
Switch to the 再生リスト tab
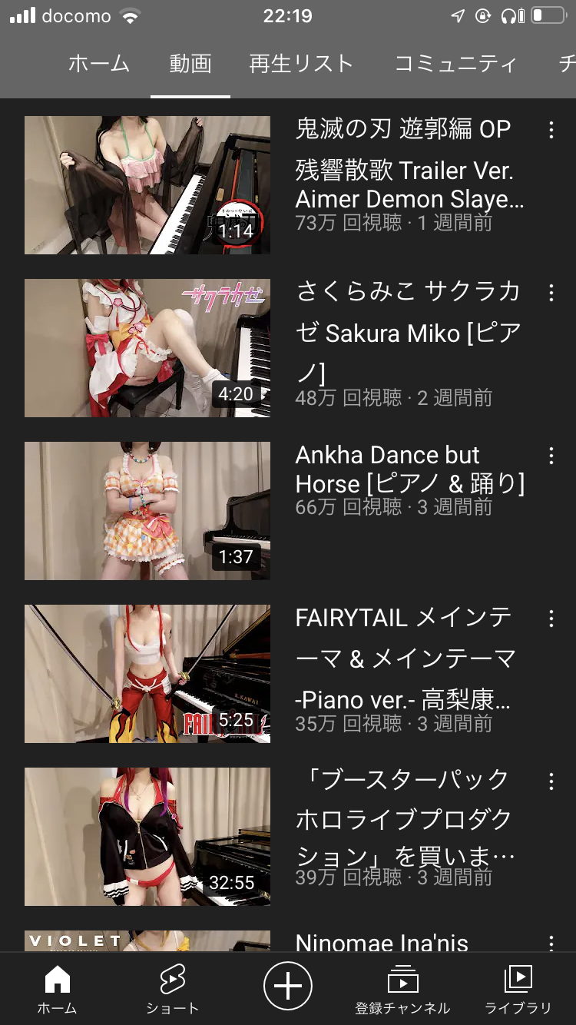tap(301, 64)
